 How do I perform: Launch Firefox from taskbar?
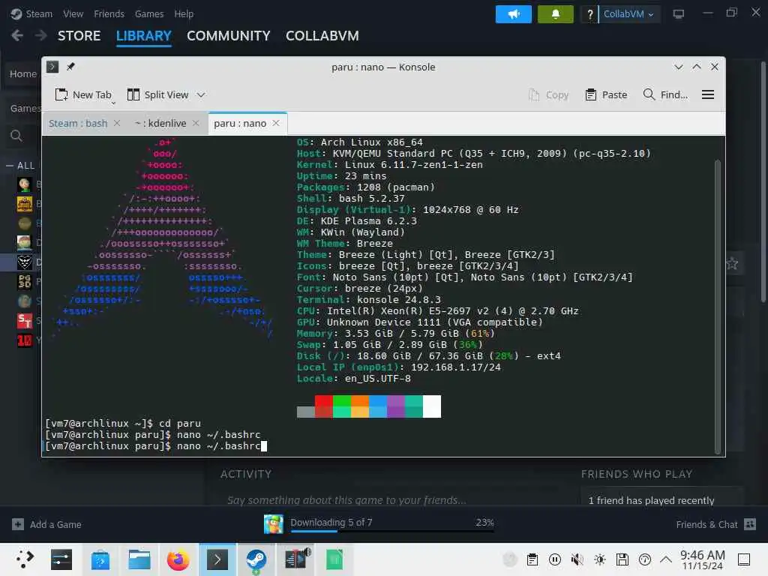tap(178, 559)
